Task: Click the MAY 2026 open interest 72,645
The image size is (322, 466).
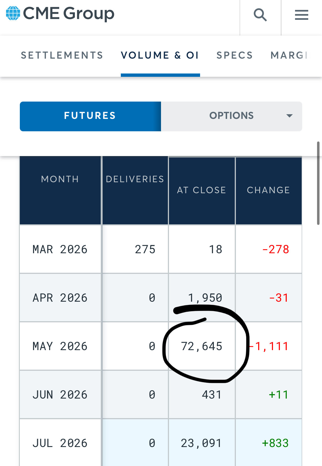Action: click(x=201, y=346)
